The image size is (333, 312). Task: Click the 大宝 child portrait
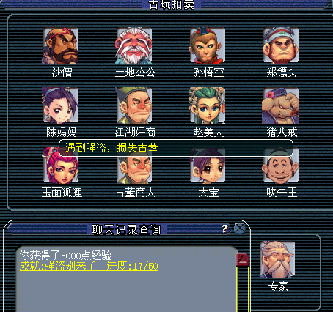click(208, 168)
